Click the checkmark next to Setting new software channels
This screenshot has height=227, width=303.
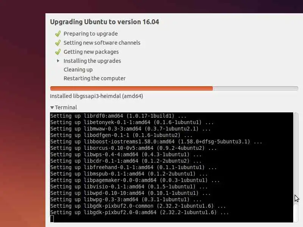coord(58,43)
